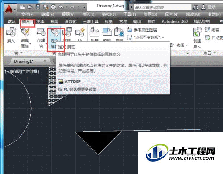Open the 视图(V) menu
This screenshot has width=223, height=174.
[x=68, y=15]
